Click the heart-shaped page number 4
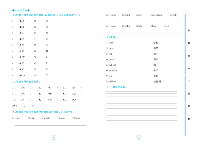Screen dimensions: 203x147 (139, 137)
